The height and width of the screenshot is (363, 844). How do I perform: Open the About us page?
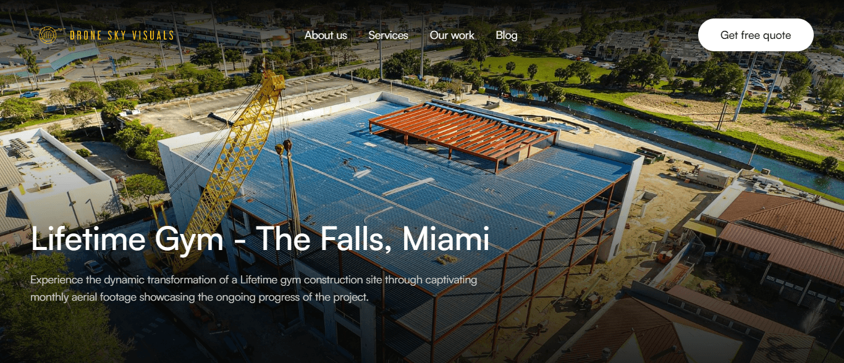click(x=326, y=35)
